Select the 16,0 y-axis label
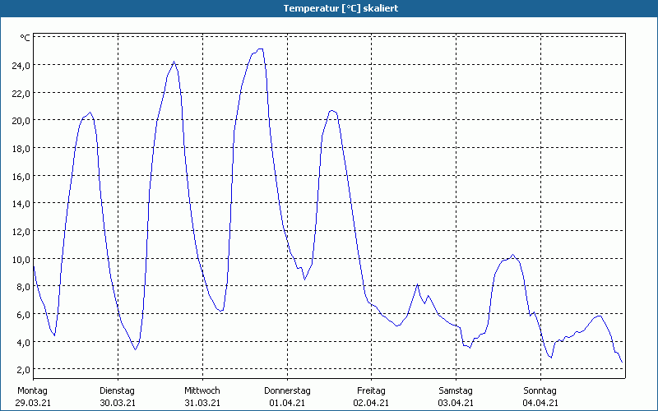The image size is (658, 411). coord(21,176)
